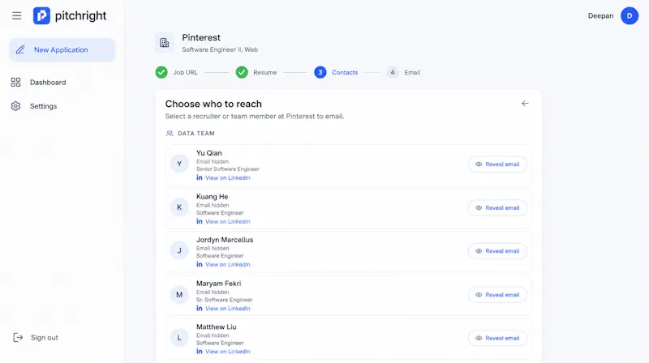Click the pitchright brand name
Screen dimensions: 649x363
[80, 15]
